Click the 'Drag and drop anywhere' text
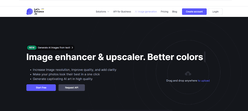Image resolution: width=248 pixels, height=111 pixels. coord(181,81)
